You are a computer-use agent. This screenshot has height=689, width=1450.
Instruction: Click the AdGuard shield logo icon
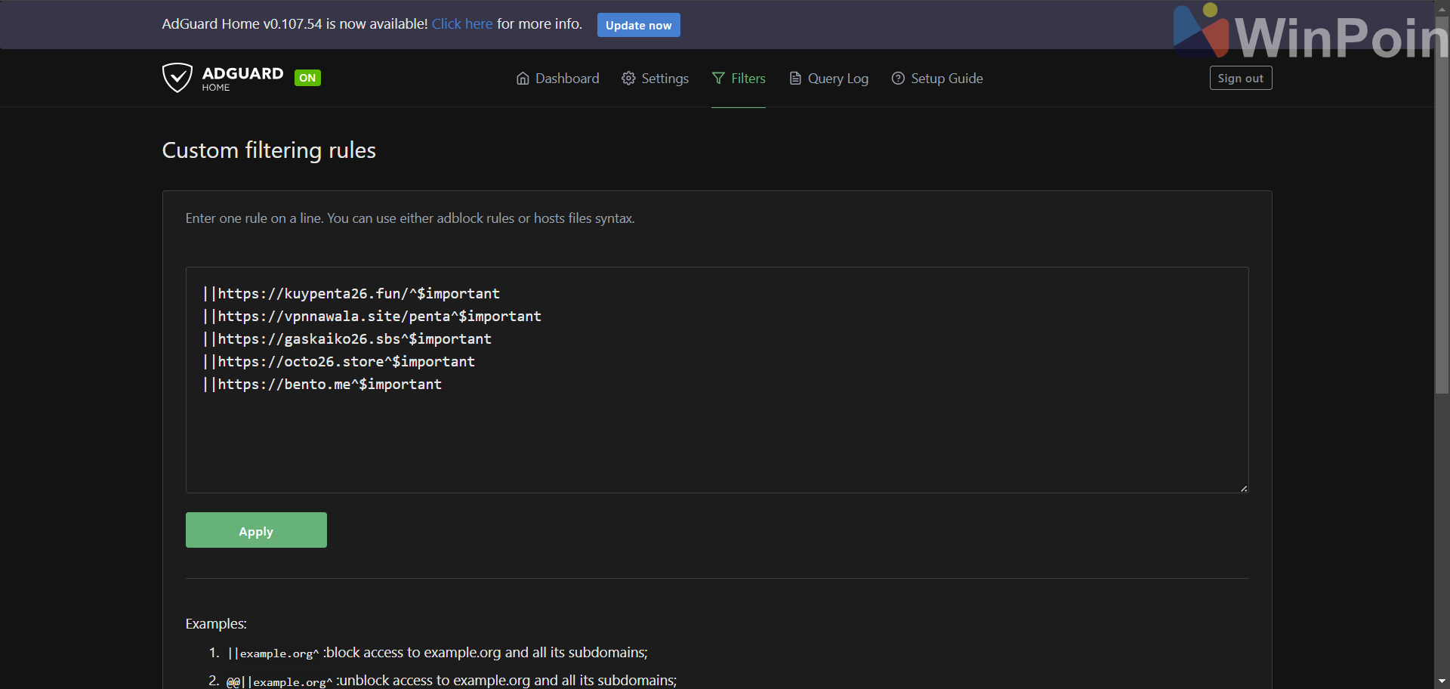pyautogui.click(x=177, y=78)
